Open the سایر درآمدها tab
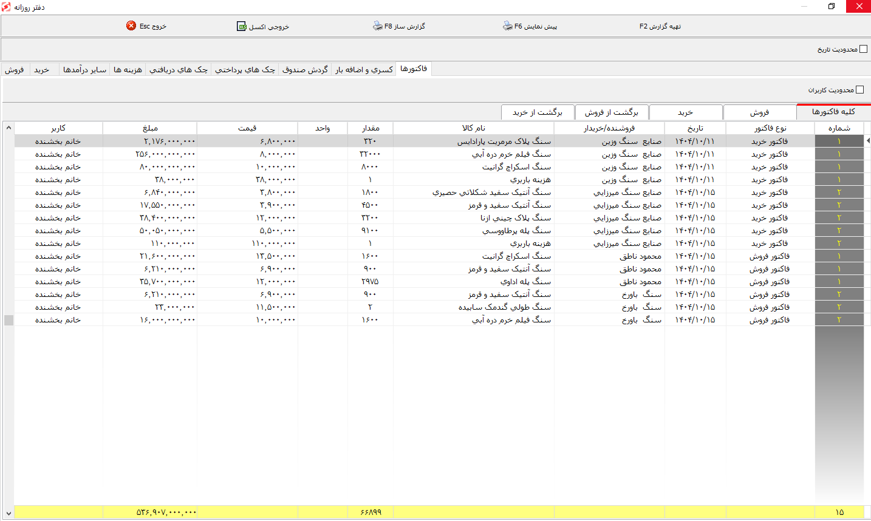This screenshot has height=521, width=871. (84, 70)
